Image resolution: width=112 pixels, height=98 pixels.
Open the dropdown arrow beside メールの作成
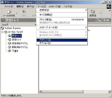tap(17, 13)
